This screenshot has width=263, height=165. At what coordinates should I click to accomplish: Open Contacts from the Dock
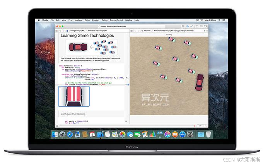[85, 134]
